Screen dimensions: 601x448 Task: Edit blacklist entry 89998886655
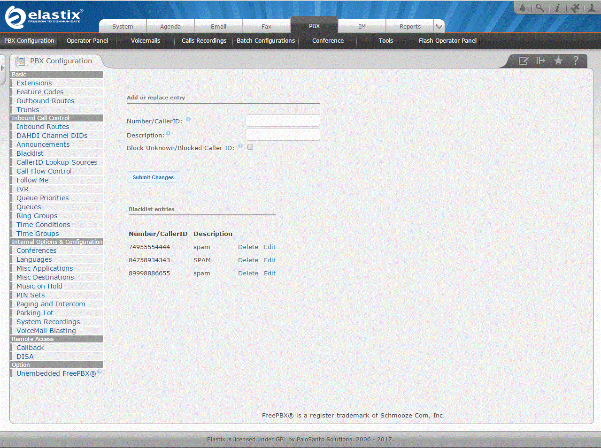[x=270, y=273]
